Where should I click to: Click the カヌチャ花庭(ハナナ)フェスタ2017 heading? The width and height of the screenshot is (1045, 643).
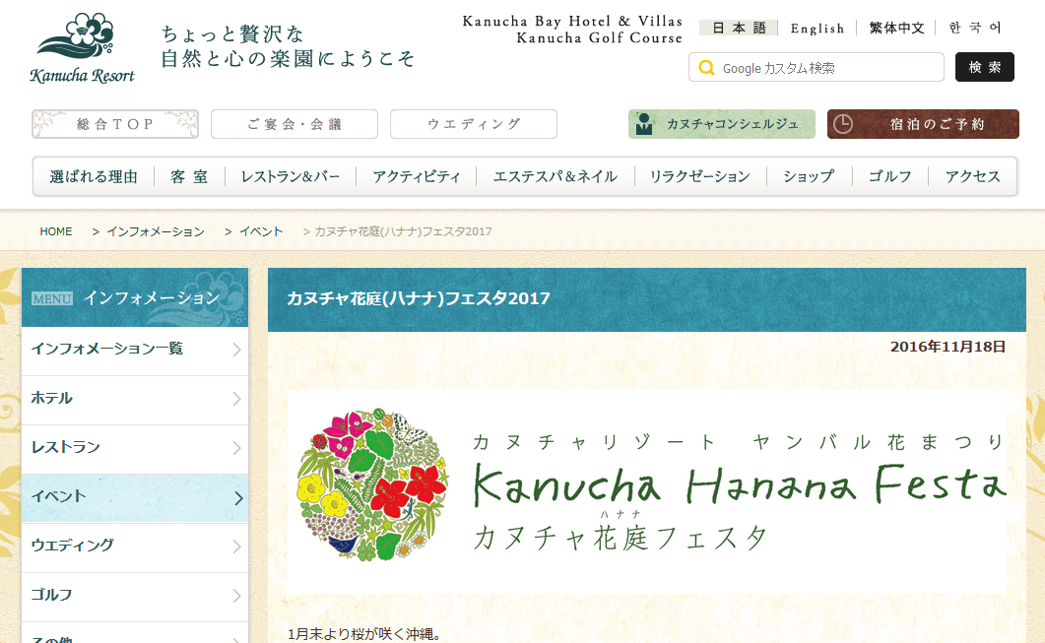point(419,298)
